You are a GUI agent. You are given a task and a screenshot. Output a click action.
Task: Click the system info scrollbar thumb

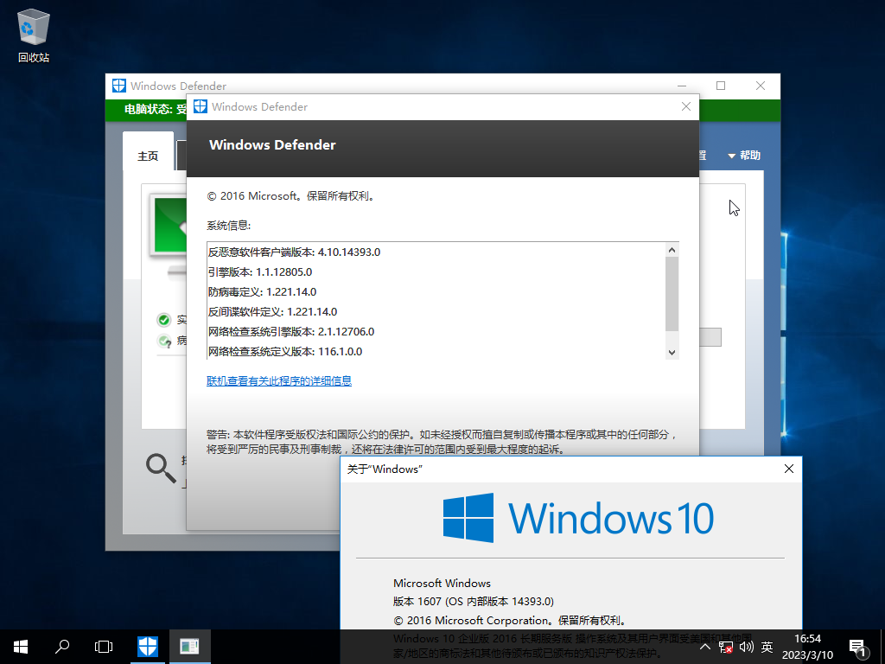[672, 294]
